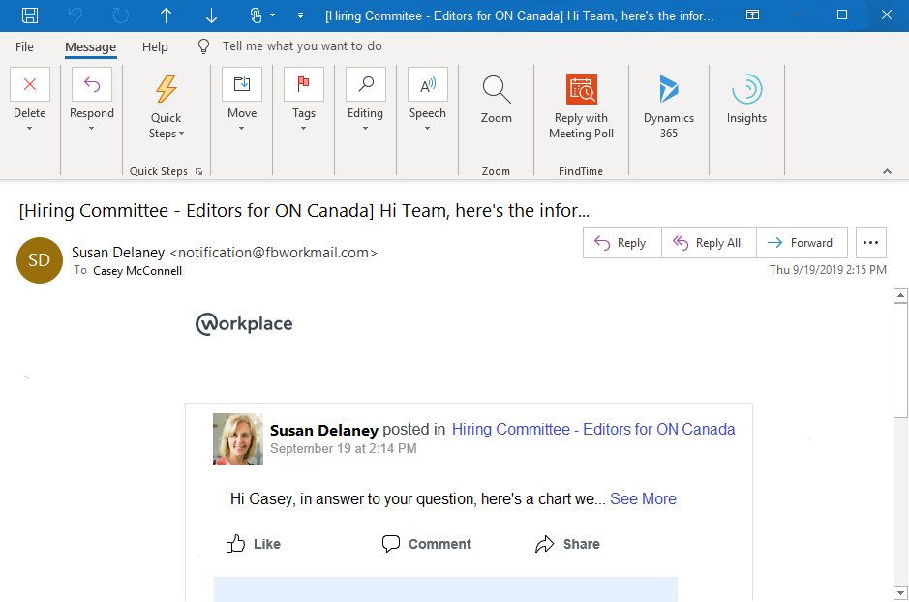
Task: Open the Insights add-in
Action: 746,90
